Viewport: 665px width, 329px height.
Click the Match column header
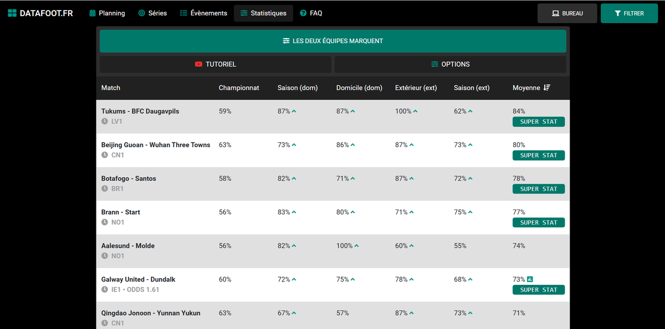(111, 88)
